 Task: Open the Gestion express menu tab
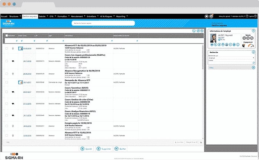(29, 16)
